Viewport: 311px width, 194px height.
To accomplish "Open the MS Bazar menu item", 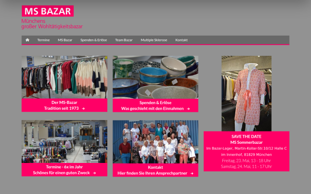I will pyautogui.click(x=65, y=40).
